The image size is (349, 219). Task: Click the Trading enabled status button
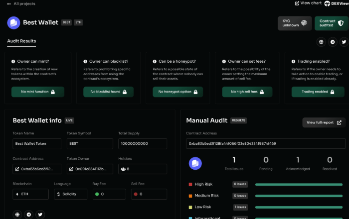click(317, 92)
